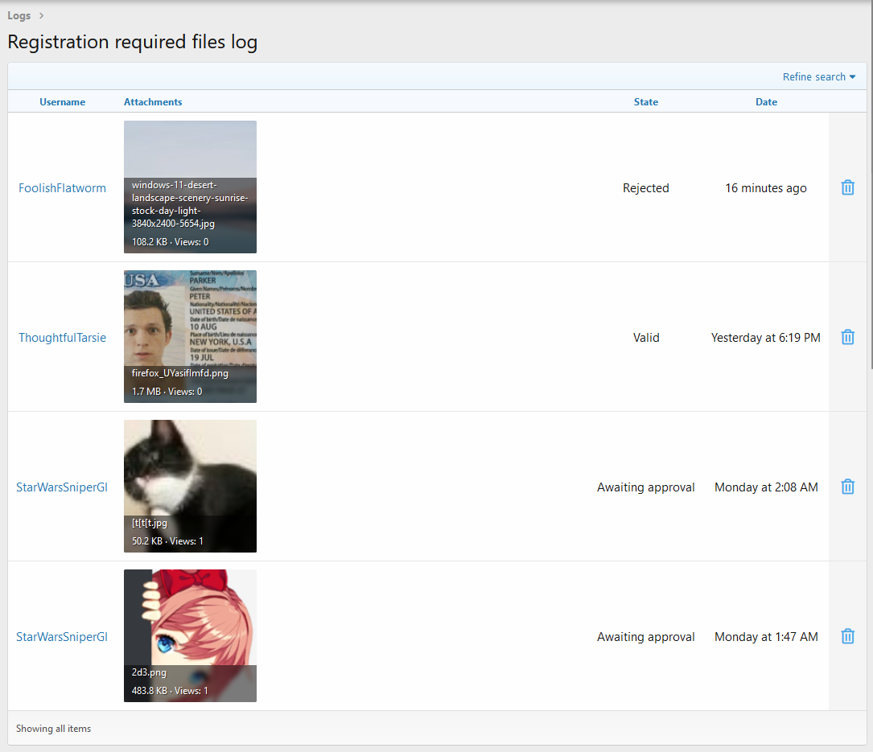Click the Monday at 1:47 AM date
Image resolution: width=873 pixels, height=752 pixels.
pyautogui.click(x=766, y=637)
